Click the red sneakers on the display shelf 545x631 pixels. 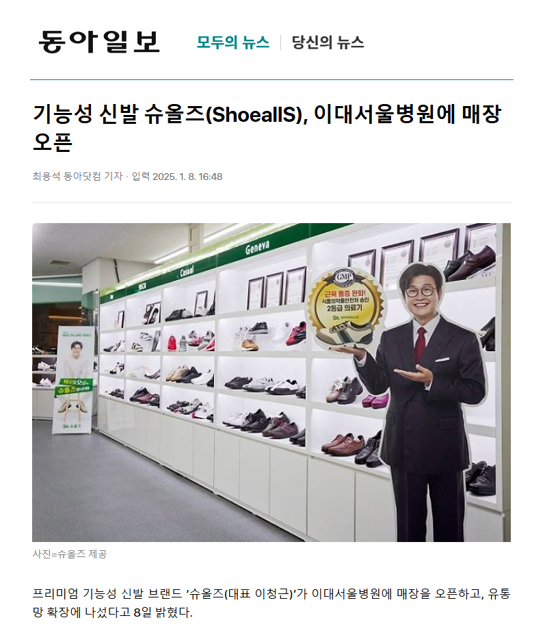tap(296, 335)
